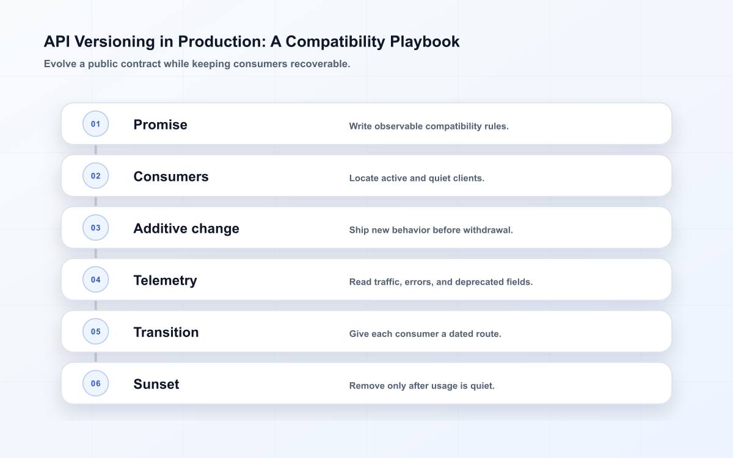Screen dimensions: 733x458
Task: Select the Sunset step heading
Action: tap(156, 384)
